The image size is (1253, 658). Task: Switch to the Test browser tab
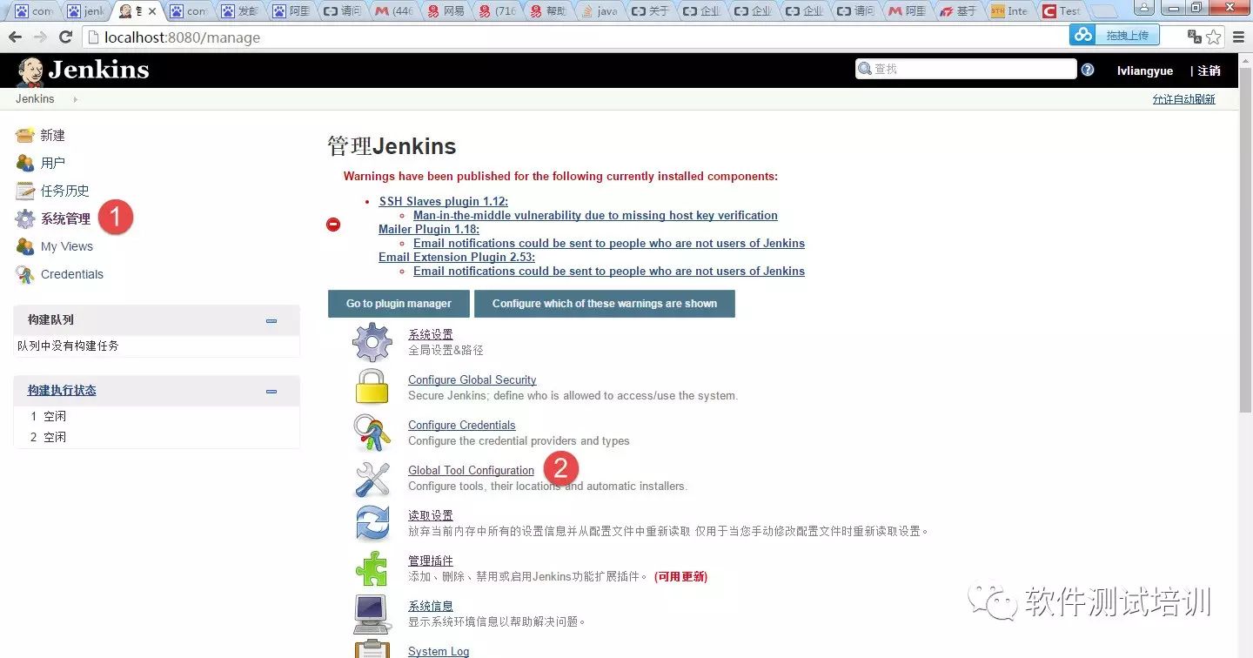point(1062,11)
